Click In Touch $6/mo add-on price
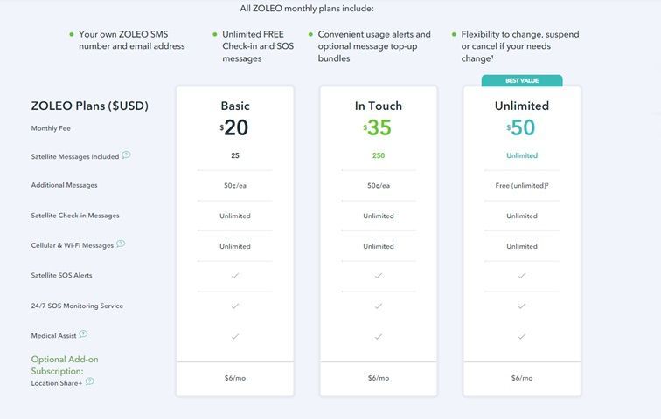 pyautogui.click(x=378, y=378)
